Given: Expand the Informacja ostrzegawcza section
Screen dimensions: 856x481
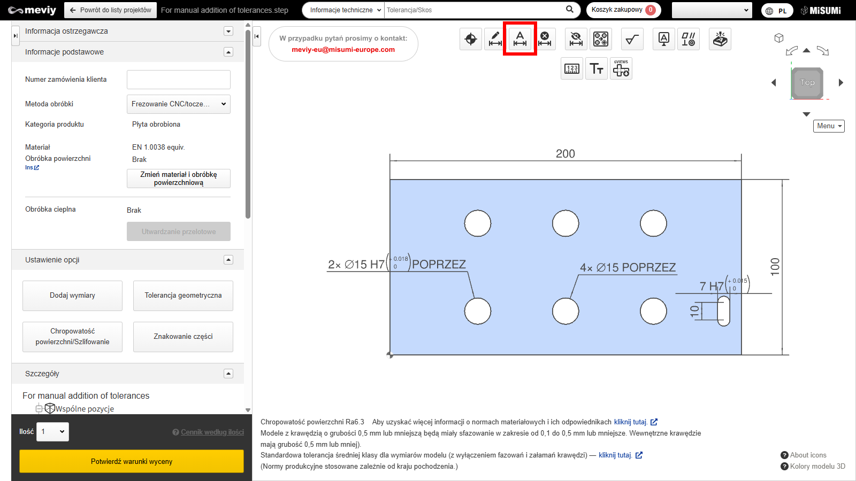Looking at the screenshot, I should pos(228,31).
